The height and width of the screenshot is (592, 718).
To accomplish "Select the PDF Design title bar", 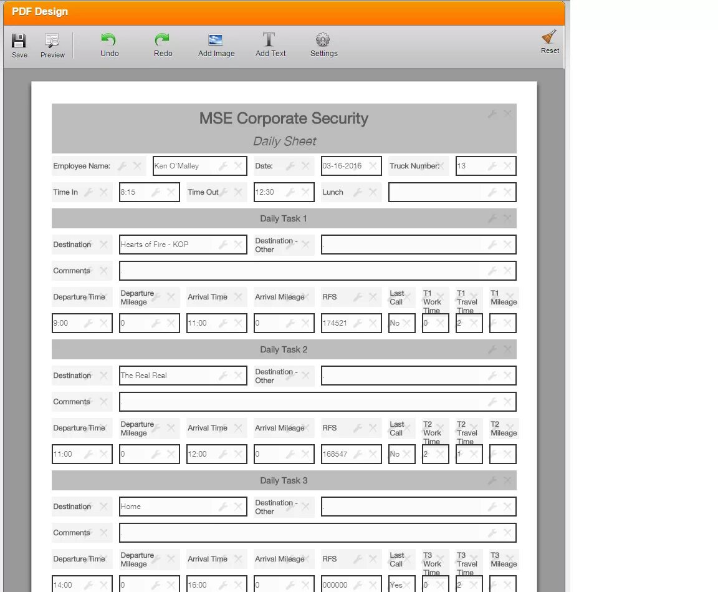I will (284, 12).
